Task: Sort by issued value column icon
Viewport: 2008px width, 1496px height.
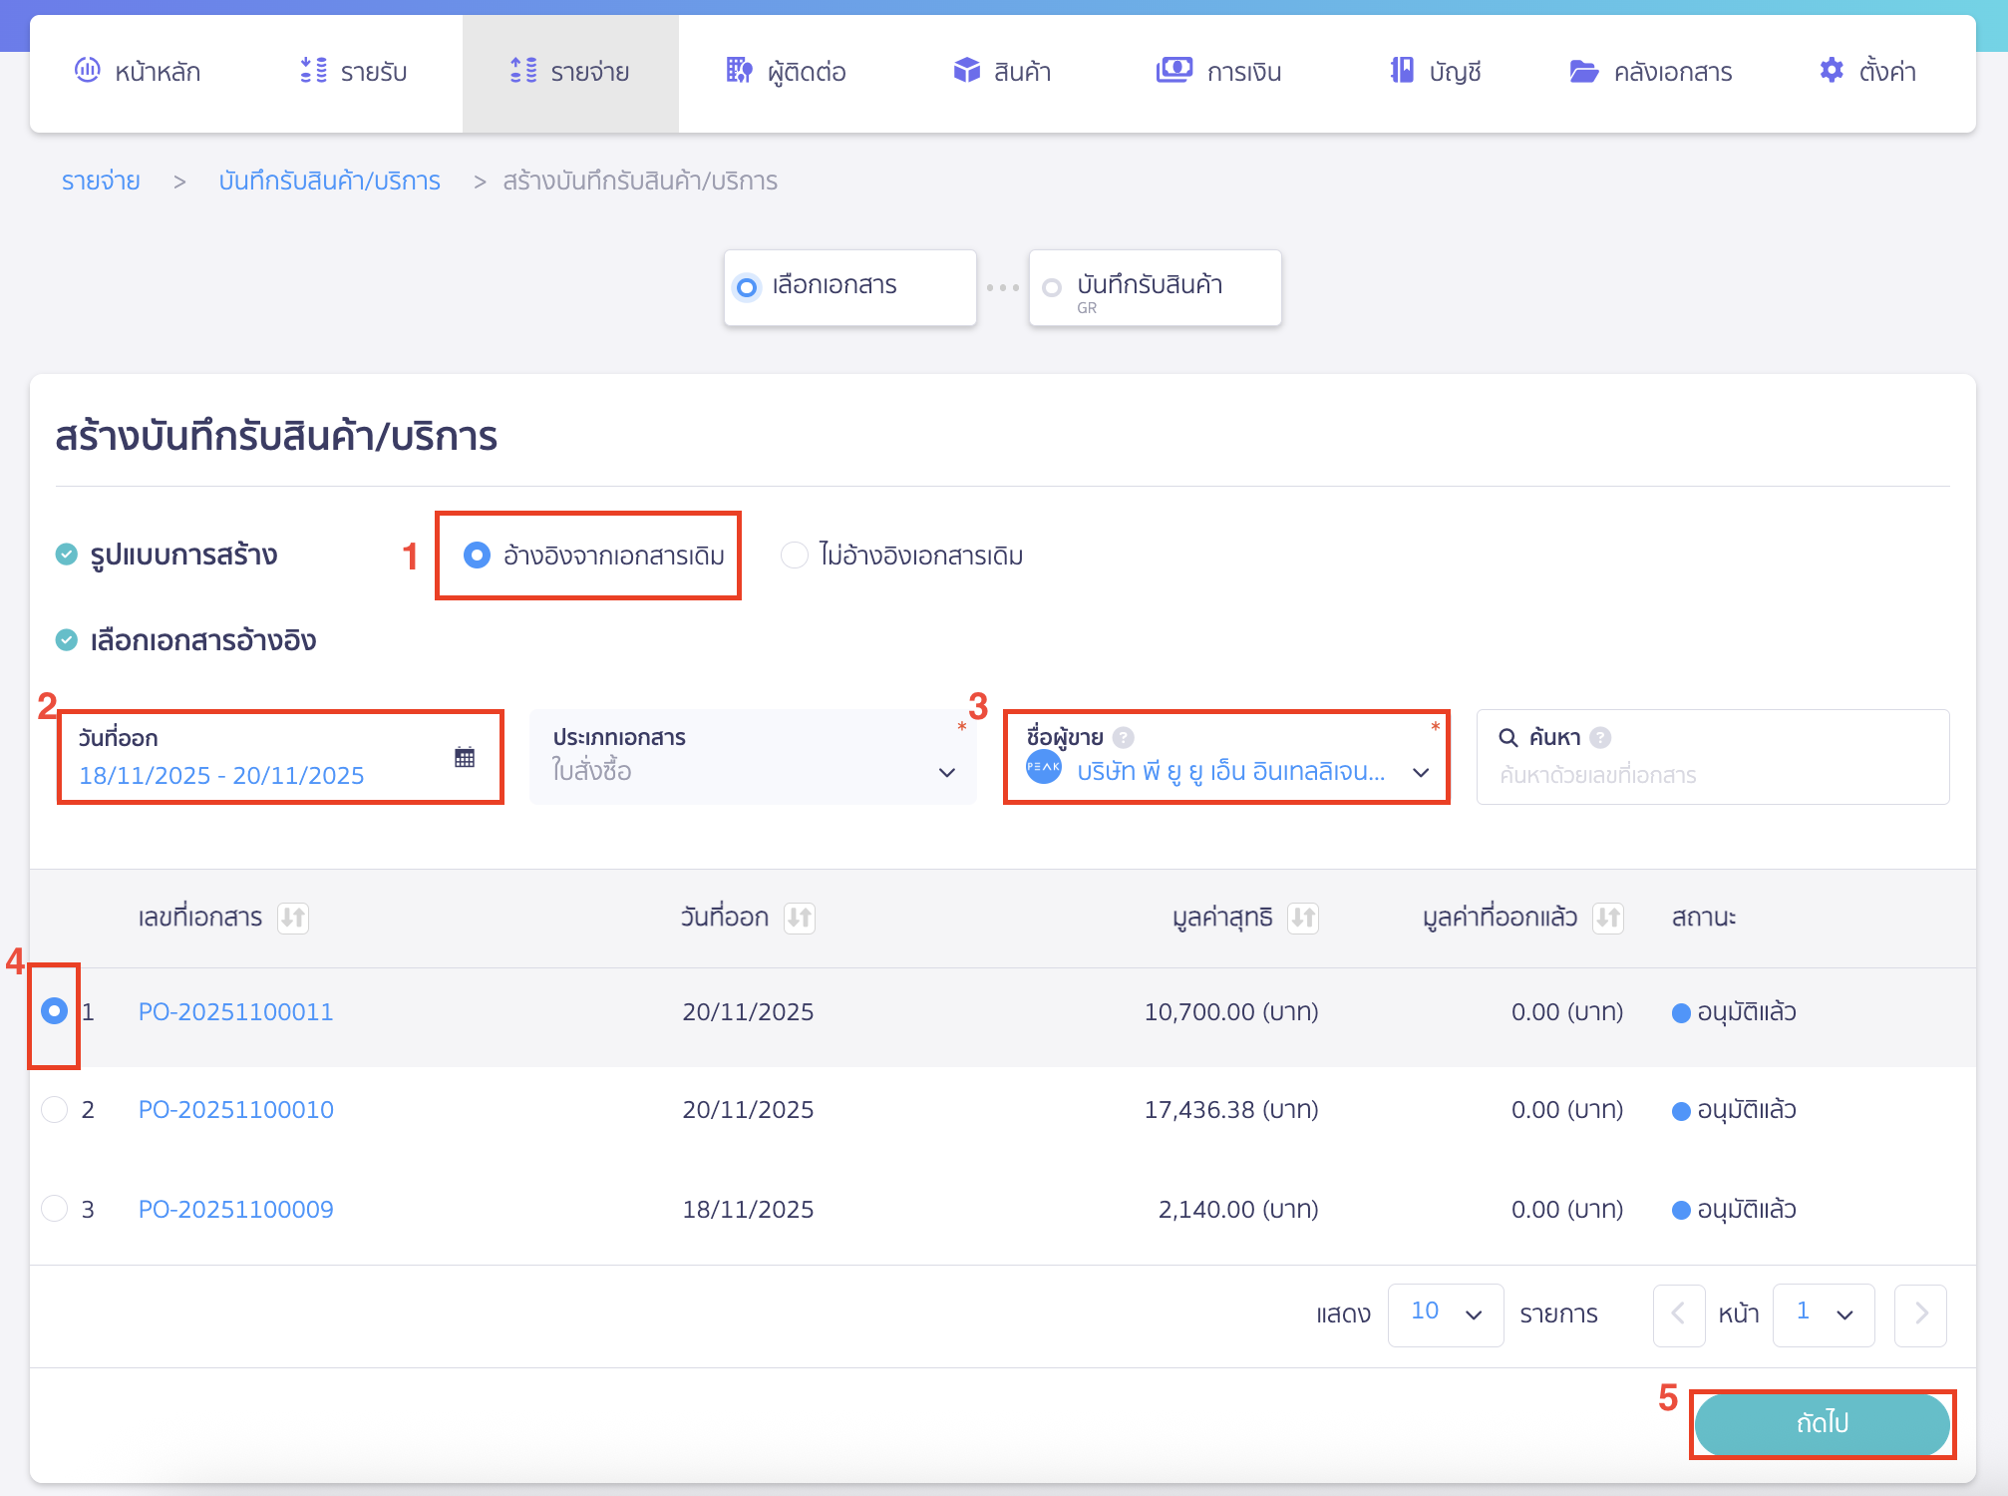Action: (1608, 918)
